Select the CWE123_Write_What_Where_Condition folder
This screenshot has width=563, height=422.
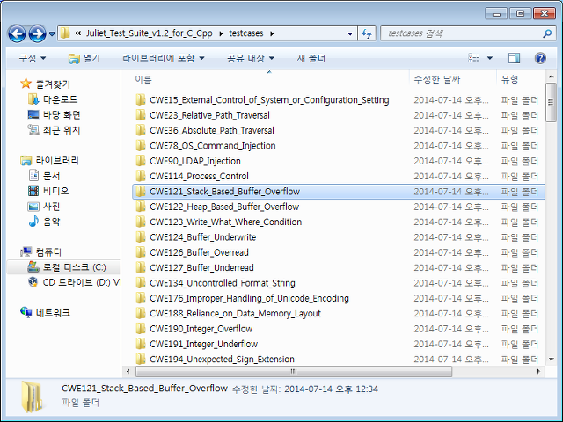(x=225, y=222)
